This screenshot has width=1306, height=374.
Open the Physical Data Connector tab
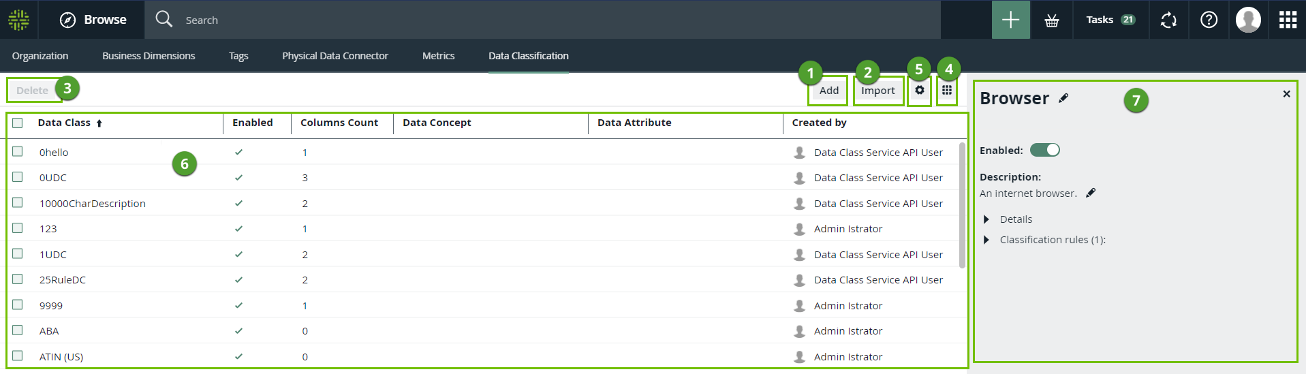(x=335, y=56)
